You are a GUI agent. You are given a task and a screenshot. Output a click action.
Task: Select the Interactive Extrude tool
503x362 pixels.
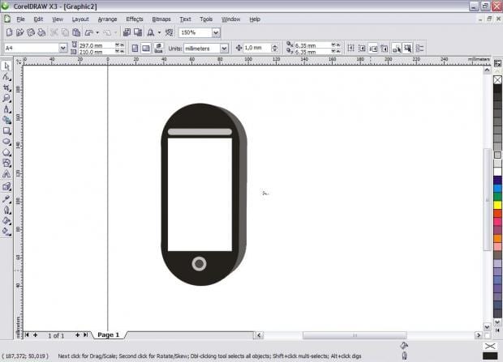click(x=6, y=187)
